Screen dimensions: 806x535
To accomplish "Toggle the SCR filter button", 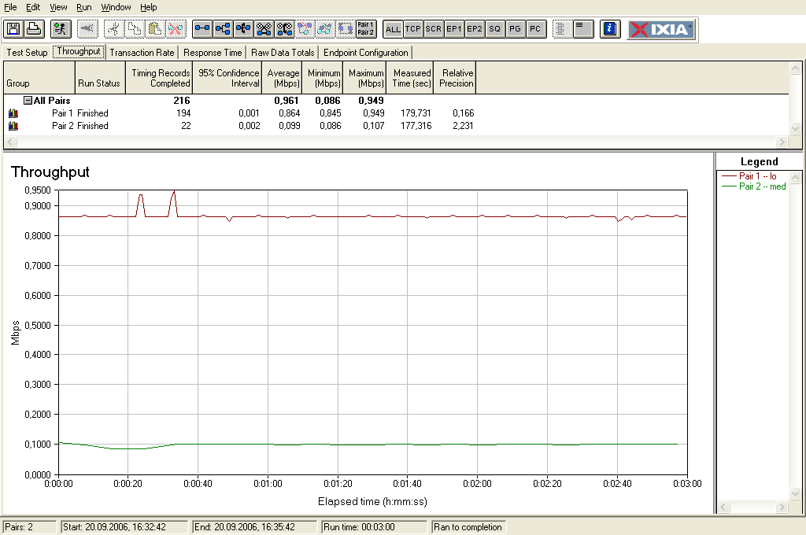I will coord(434,29).
